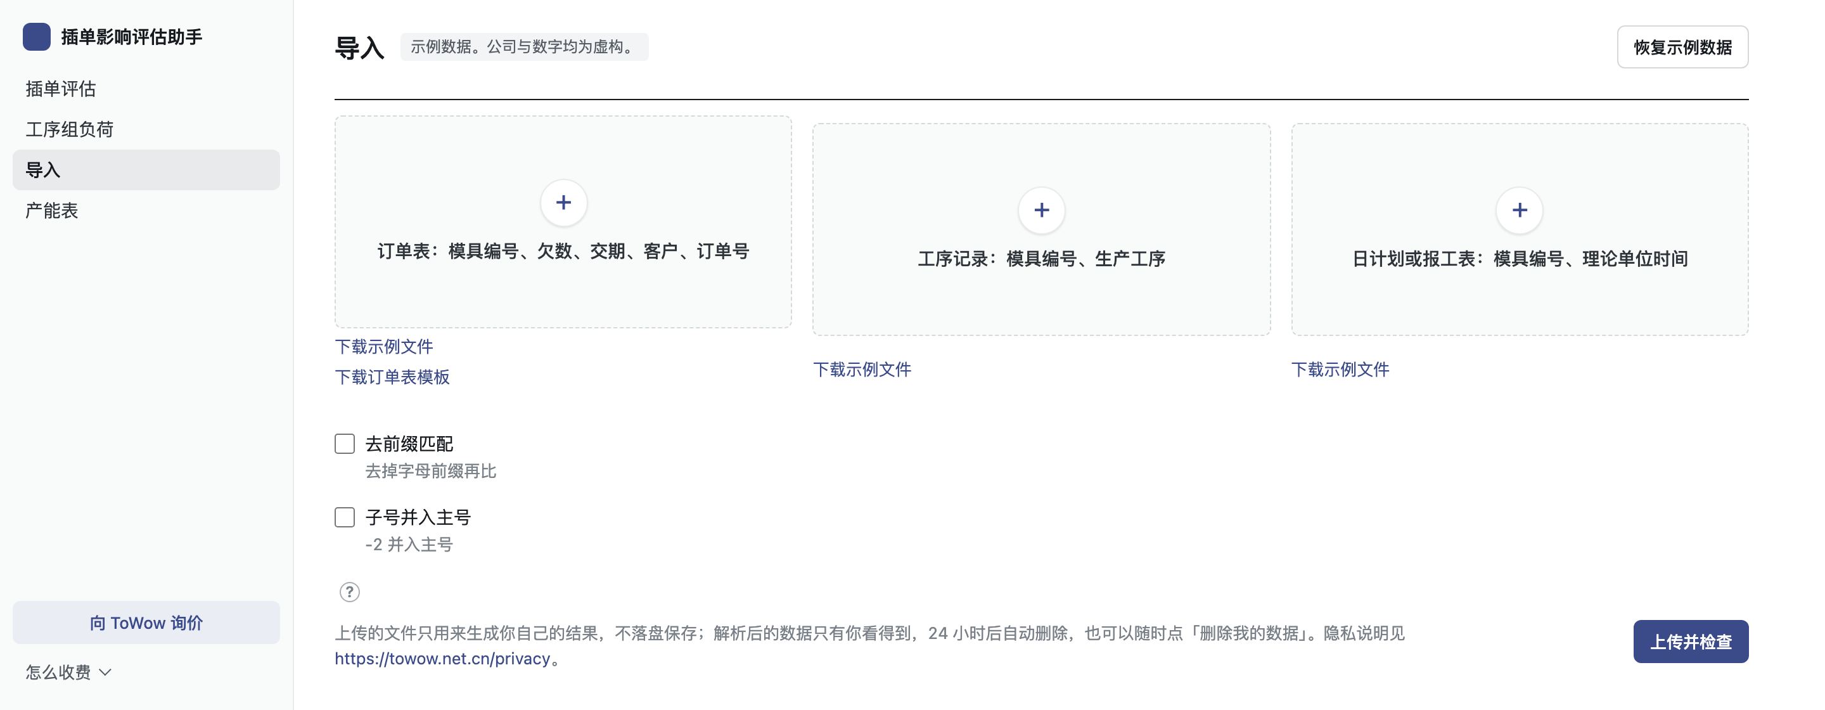The height and width of the screenshot is (710, 1825).
Task: Click the -2 并入主号 hint text
Action: (409, 544)
